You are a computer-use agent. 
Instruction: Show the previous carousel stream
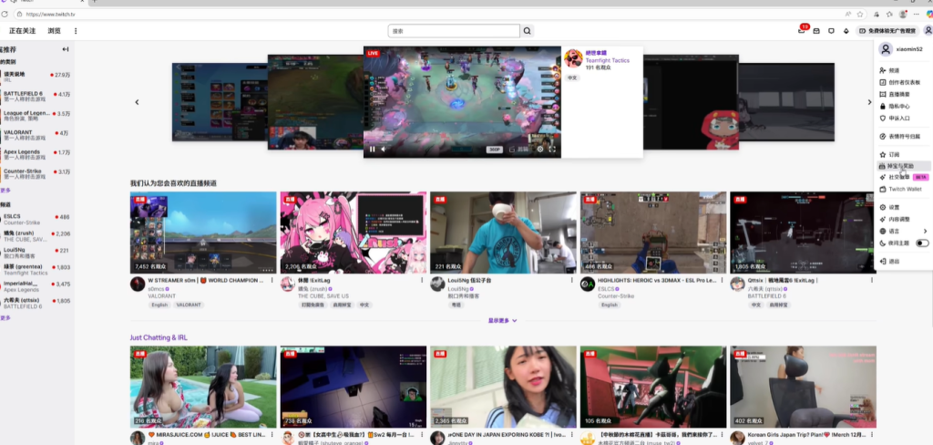138,102
